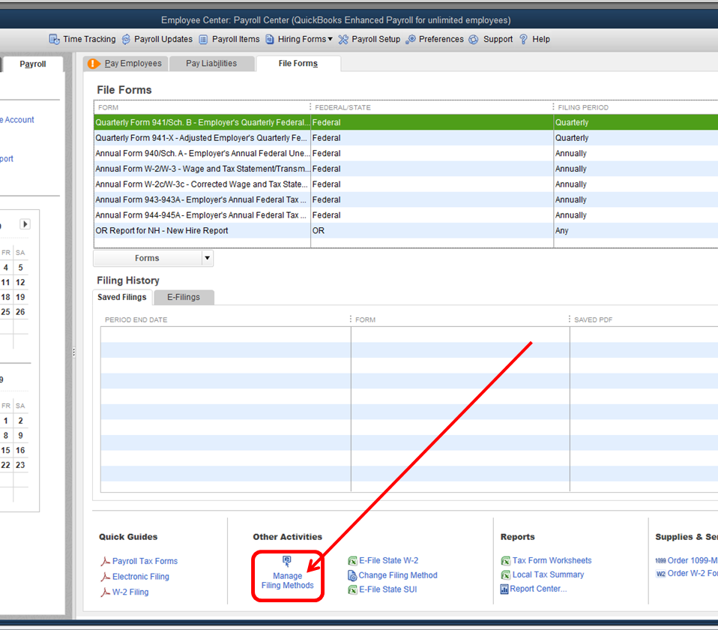Image resolution: width=718 pixels, height=630 pixels.
Task: Open the Payroll Tax Forms guide
Action: click(x=145, y=561)
